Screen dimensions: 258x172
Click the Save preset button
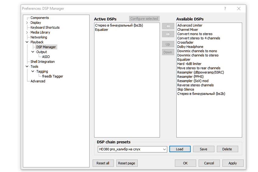tap(203, 149)
